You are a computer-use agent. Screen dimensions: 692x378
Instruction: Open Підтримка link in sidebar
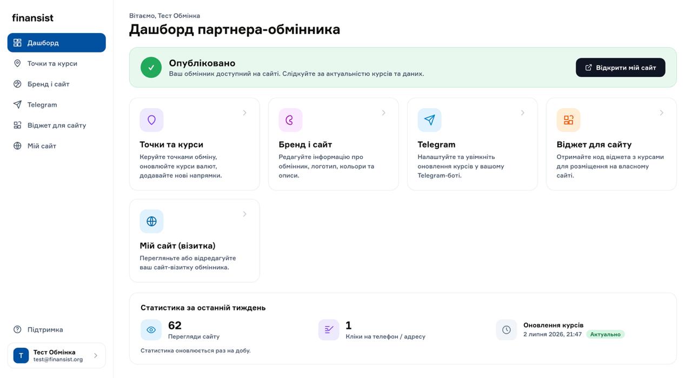coord(56,329)
